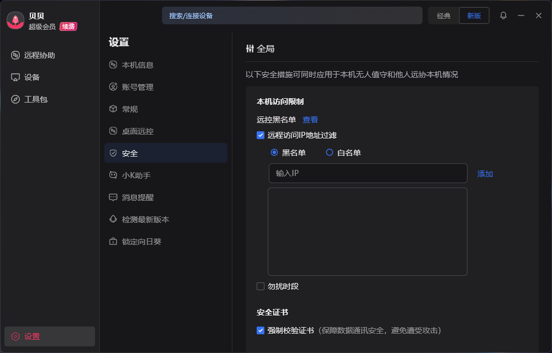Click 查看 link beside 远控黑名单

tap(310, 120)
